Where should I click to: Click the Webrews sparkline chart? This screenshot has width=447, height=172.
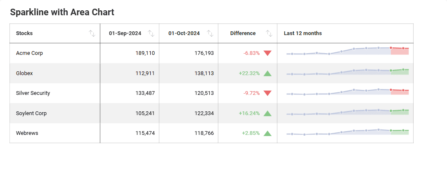point(348,132)
